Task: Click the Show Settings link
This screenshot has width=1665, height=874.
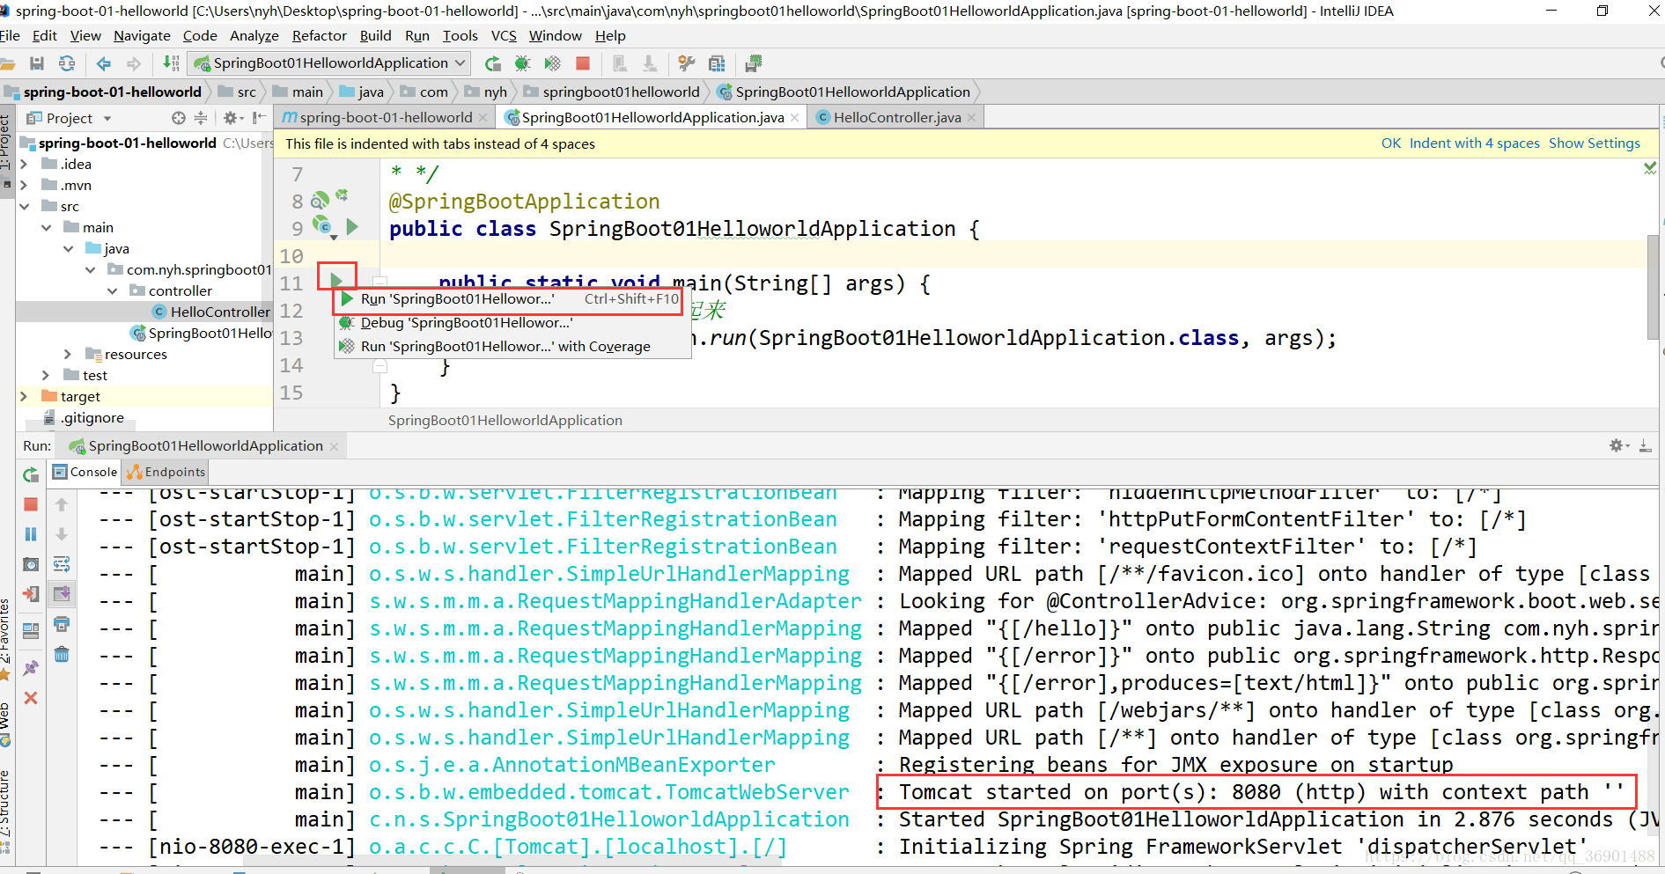Action: coord(1594,143)
